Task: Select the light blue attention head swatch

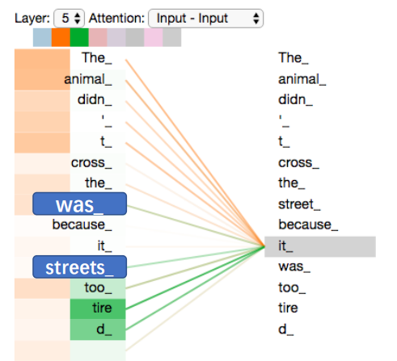Action: 42,37
